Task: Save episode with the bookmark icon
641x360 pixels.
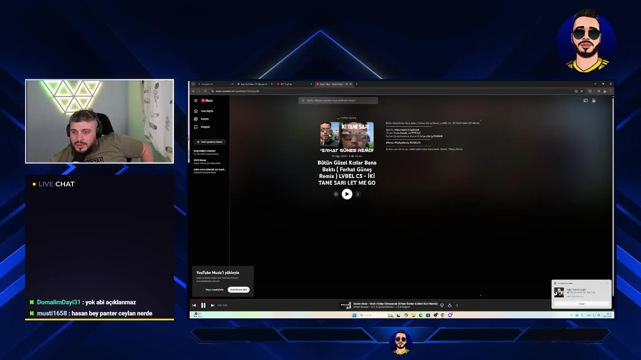Action: [x=336, y=194]
